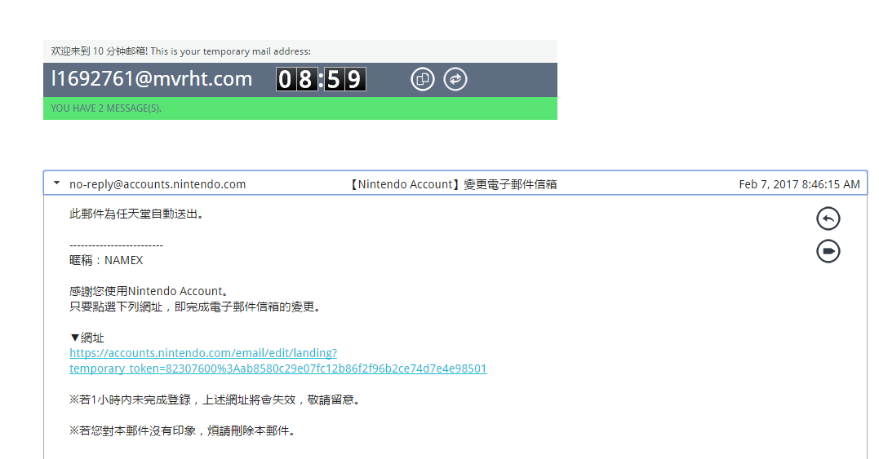879x459 pixels.
Task: Click the nickname line 暱稱：NAMEX
Action: 106,260
